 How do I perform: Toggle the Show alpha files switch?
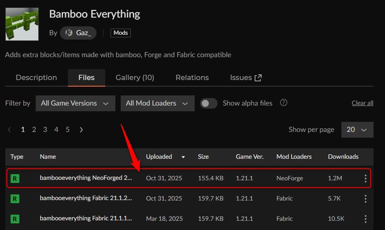click(x=208, y=103)
